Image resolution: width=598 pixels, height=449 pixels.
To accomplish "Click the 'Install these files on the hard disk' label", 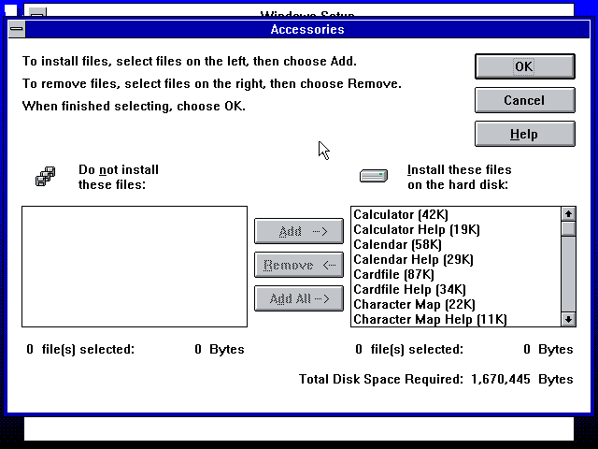I will [459, 177].
